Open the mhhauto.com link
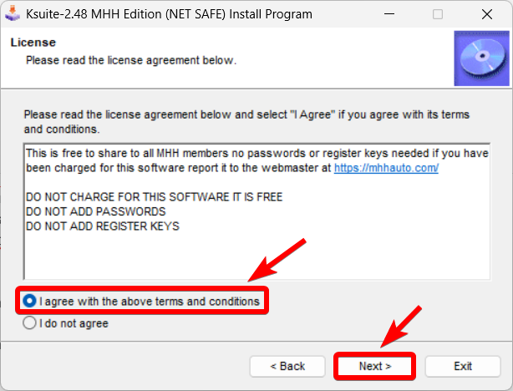The image size is (513, 391). coord(386,168)
